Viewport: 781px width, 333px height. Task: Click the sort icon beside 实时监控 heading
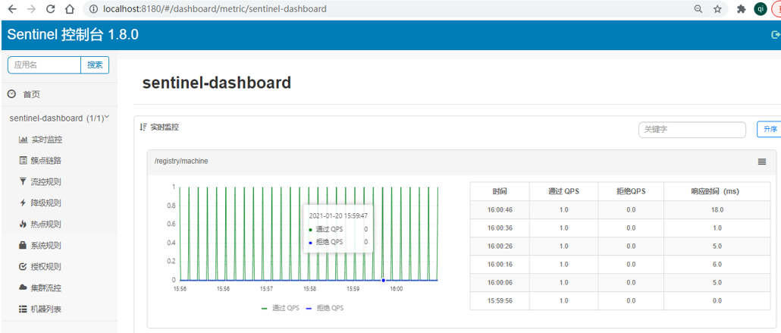point(143,127)
